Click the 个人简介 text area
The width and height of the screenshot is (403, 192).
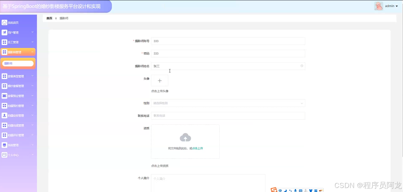point(208,183)
